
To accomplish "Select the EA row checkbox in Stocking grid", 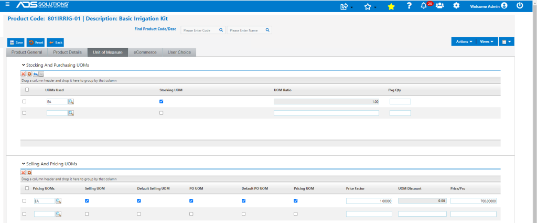I will [x=24, y=101].
